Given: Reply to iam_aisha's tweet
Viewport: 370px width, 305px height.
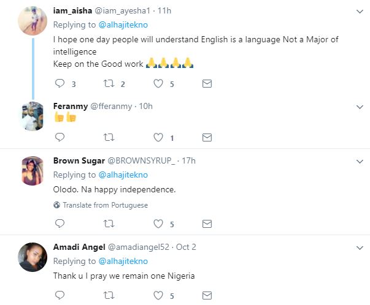Looking at the screenshot, I should [x=59, y=84].
